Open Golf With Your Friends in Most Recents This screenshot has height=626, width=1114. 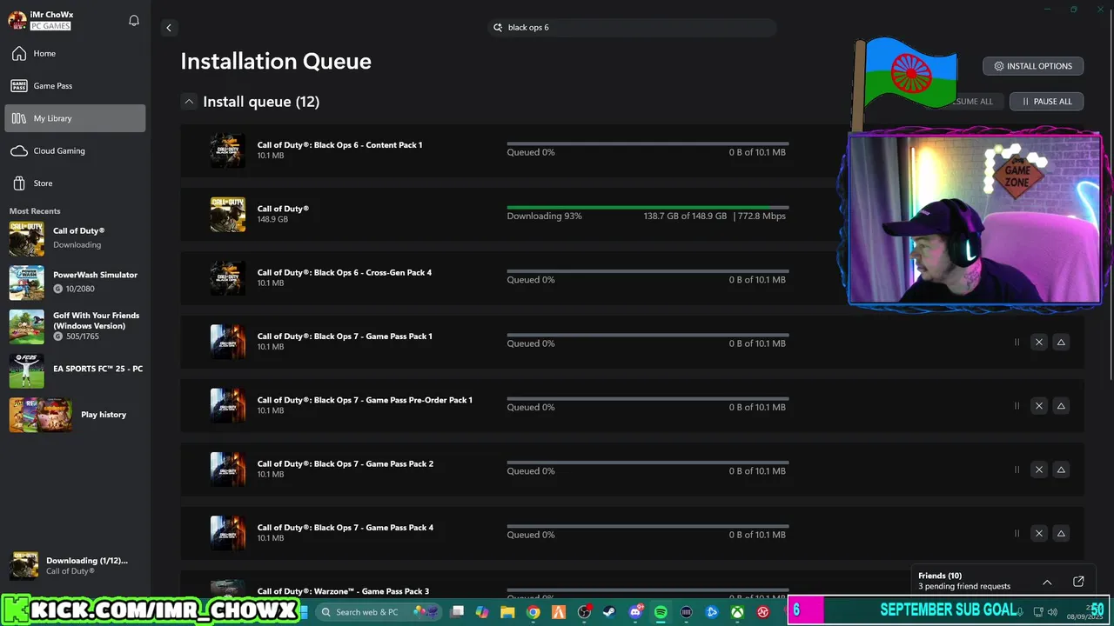pyautogui.click(x=75, y=326)
